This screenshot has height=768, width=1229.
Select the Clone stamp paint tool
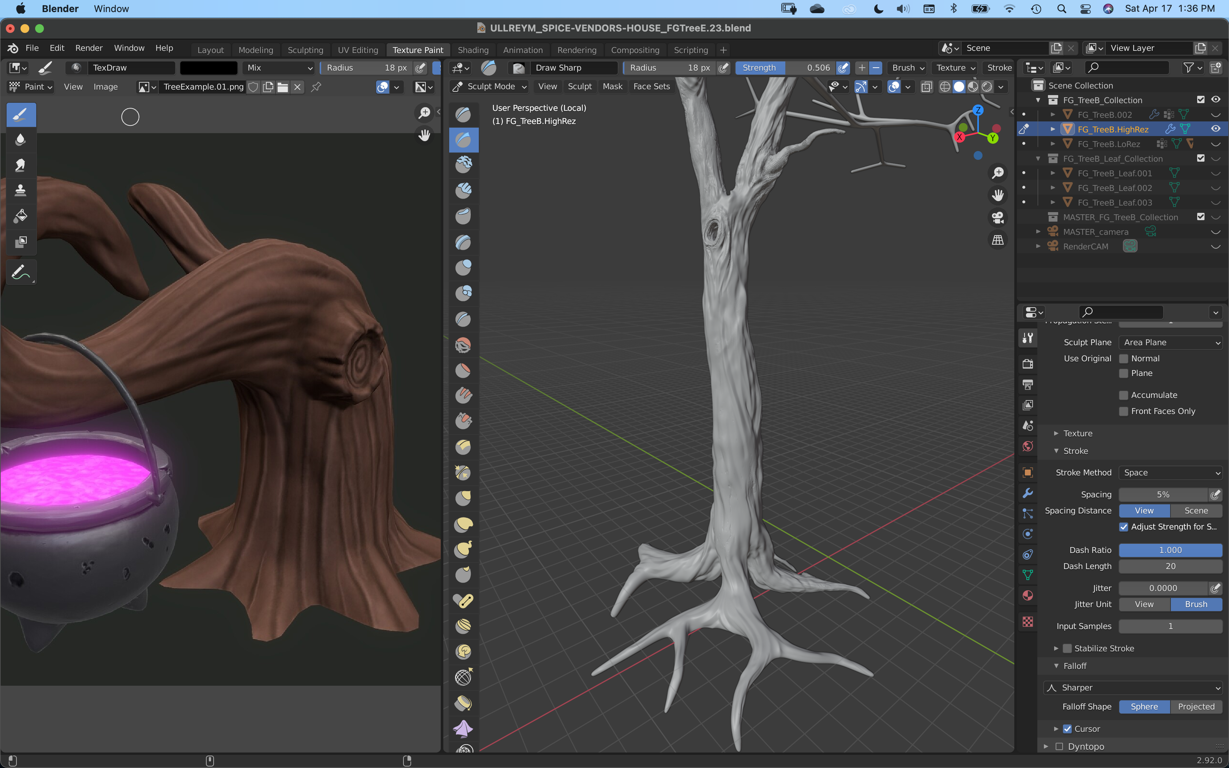tap(20, 191)
